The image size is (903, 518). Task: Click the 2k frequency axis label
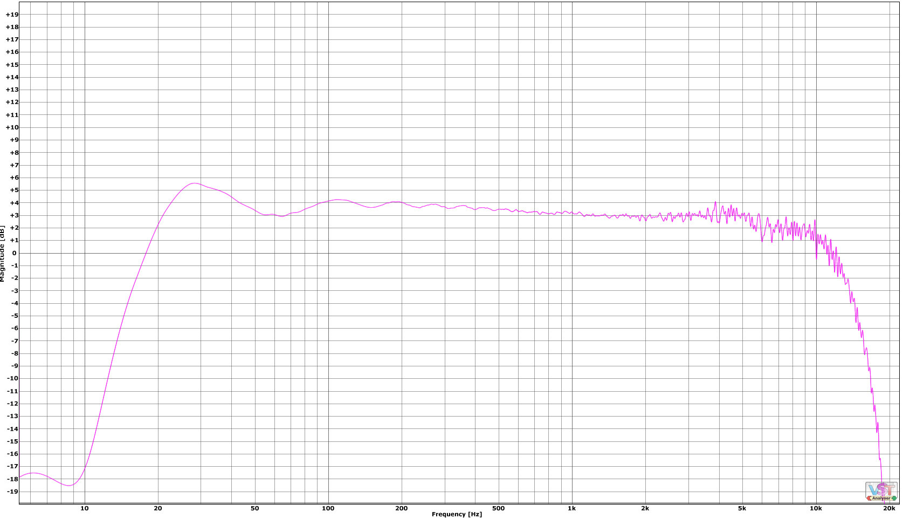tap(645, 508)
